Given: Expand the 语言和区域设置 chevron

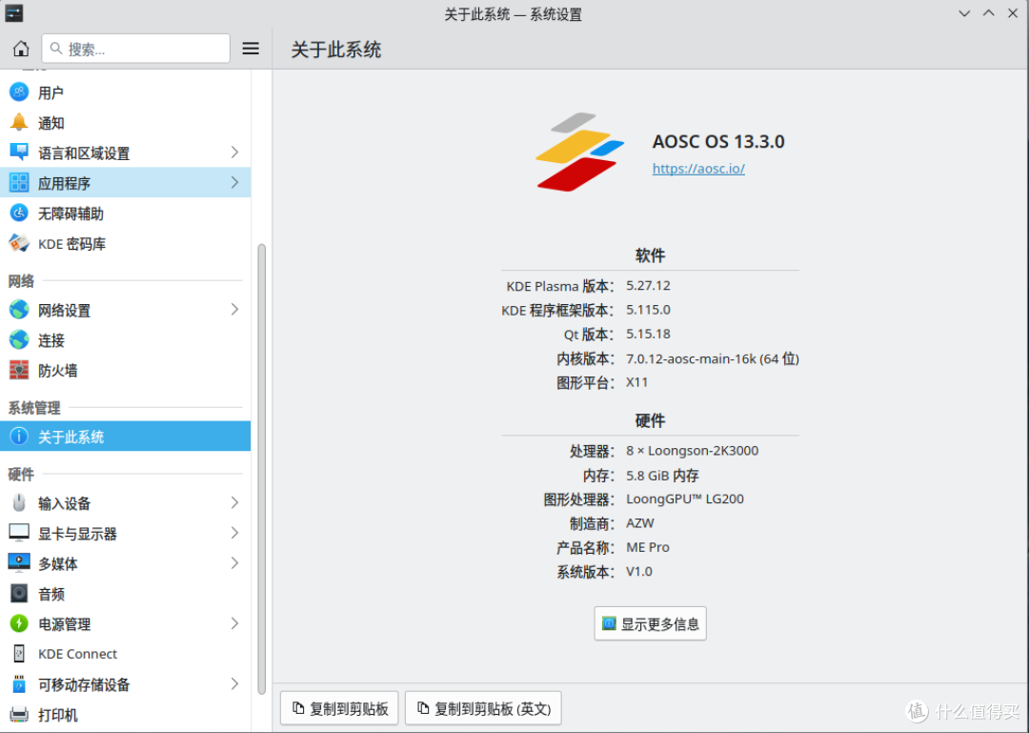Looking at the screenshot, I should click(x=234, y=153).
